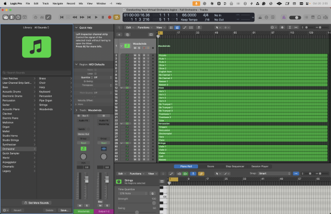Select Woodwinds subcategory in Library

55,109
